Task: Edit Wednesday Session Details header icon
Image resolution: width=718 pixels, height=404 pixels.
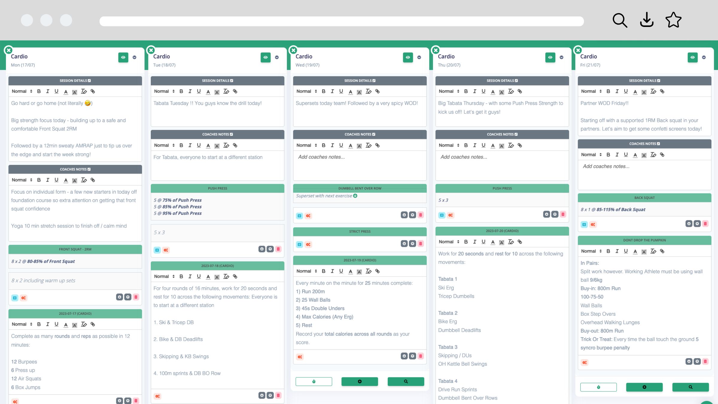Action: point(374,81)
